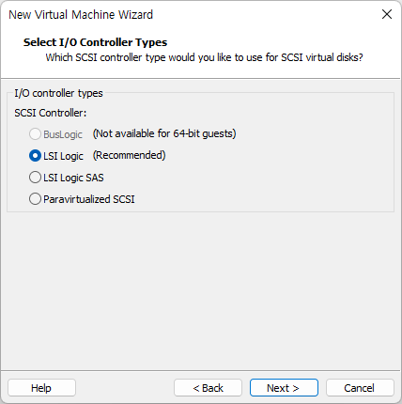Close the wizard with the X icon
Screen dimensions: 402x404
click(387, 14)
